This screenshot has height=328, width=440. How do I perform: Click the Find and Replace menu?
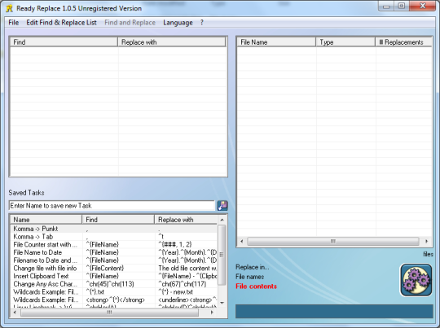click(130, 23)
